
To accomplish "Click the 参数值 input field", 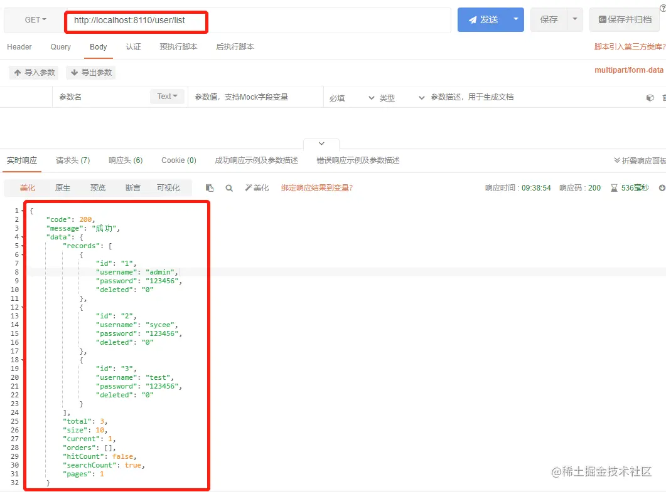I will (x=255, y=97).
